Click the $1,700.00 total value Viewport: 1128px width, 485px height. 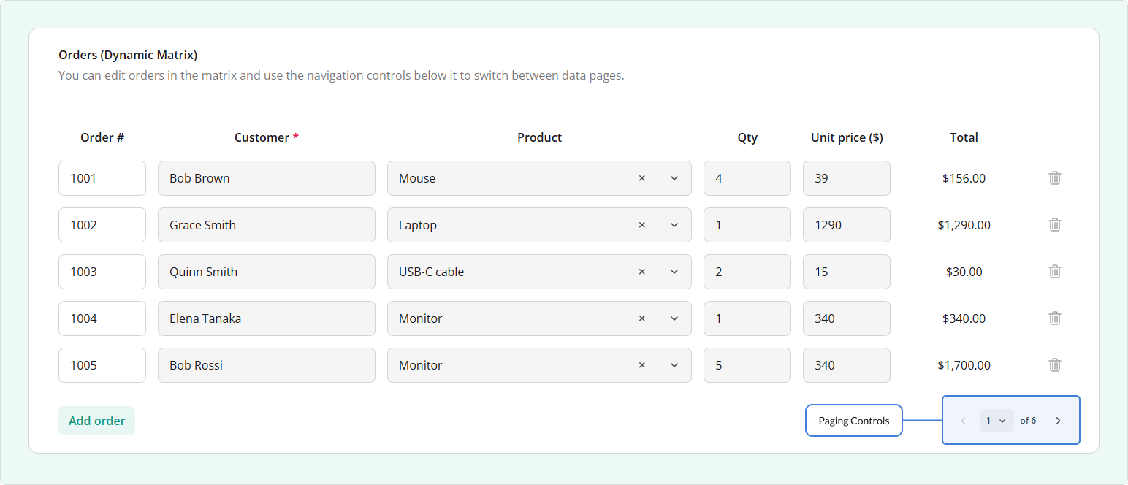click(x=964, y=365)
